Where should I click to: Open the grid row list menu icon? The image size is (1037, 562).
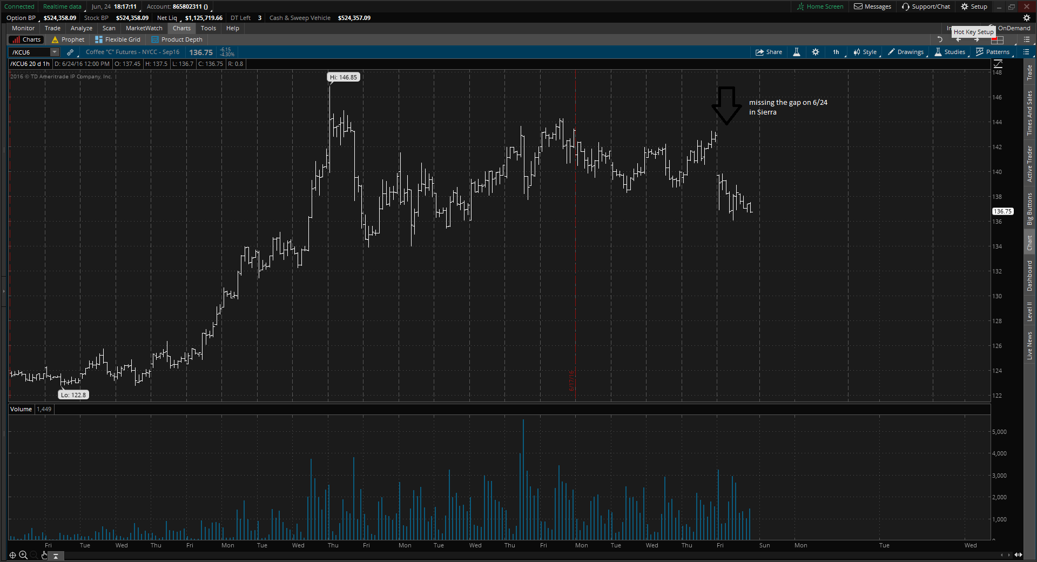[x=1026, y=39]
